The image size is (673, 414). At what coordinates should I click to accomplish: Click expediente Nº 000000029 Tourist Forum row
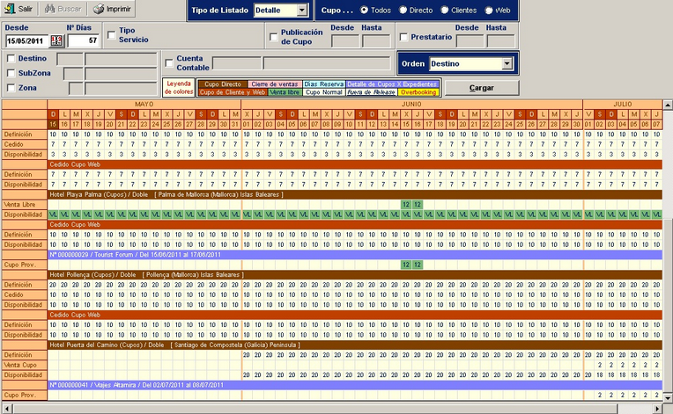(354, 254)
